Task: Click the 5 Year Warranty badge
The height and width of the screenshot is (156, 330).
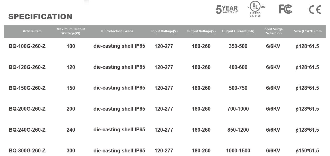Action: coord(227,9)
